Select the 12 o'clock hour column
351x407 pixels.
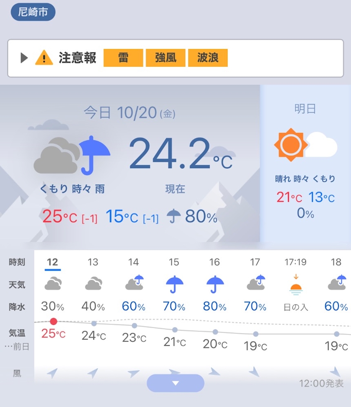click(x=53, y=262)
